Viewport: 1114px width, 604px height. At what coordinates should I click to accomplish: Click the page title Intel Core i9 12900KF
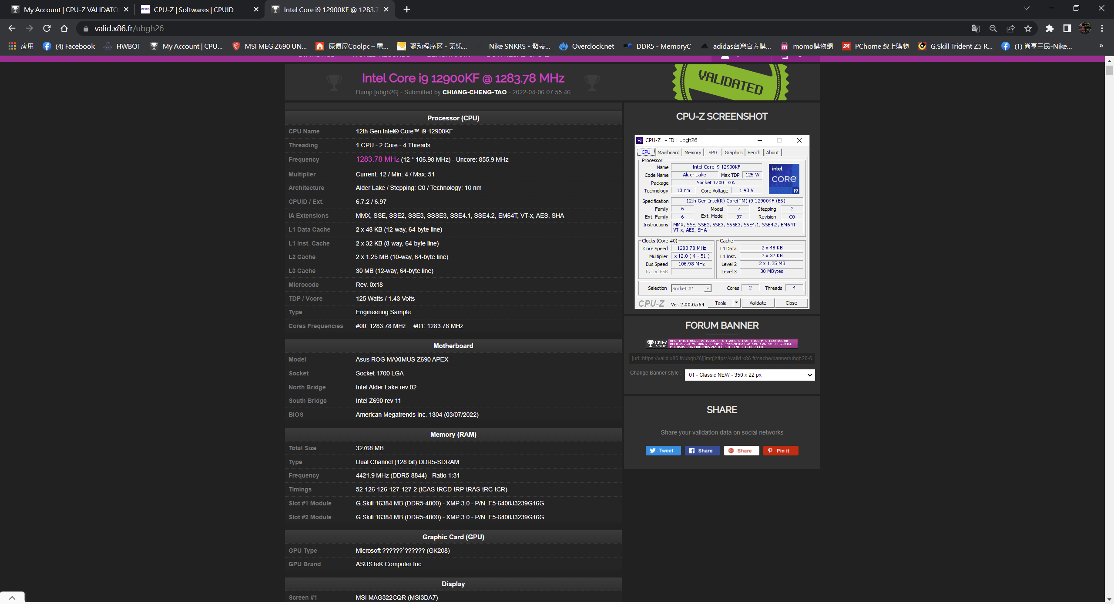point(463,78)
